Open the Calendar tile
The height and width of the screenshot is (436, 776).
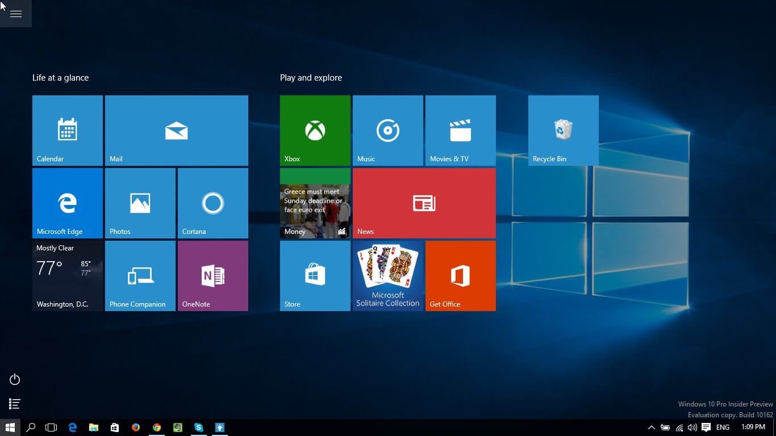68,131
